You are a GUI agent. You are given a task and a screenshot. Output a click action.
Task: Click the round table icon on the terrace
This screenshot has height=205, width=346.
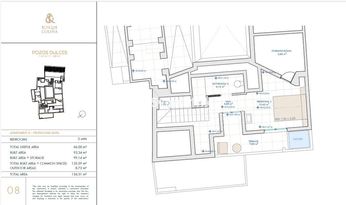coord(237,148)
